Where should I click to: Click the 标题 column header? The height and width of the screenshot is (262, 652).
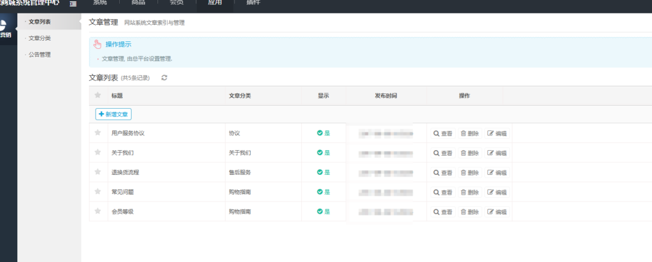coord(117,95)
